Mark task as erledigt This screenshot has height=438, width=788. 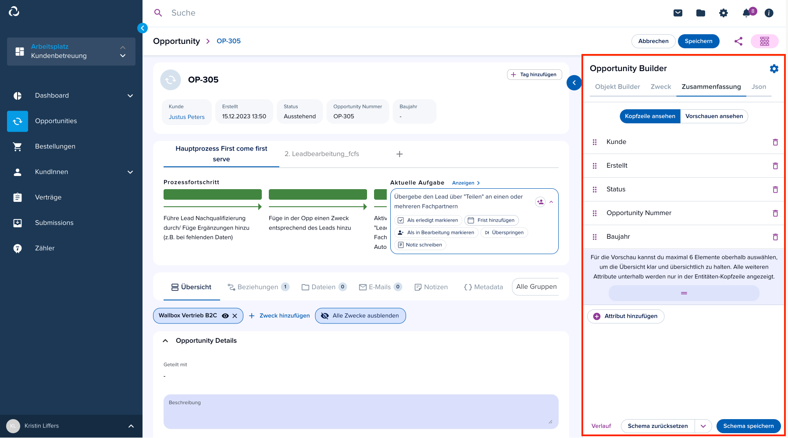[428, 220]
